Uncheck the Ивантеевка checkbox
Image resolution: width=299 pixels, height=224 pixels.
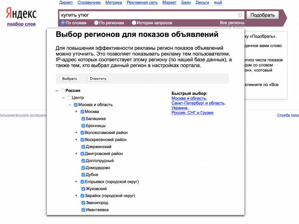(x=83, y=210)
